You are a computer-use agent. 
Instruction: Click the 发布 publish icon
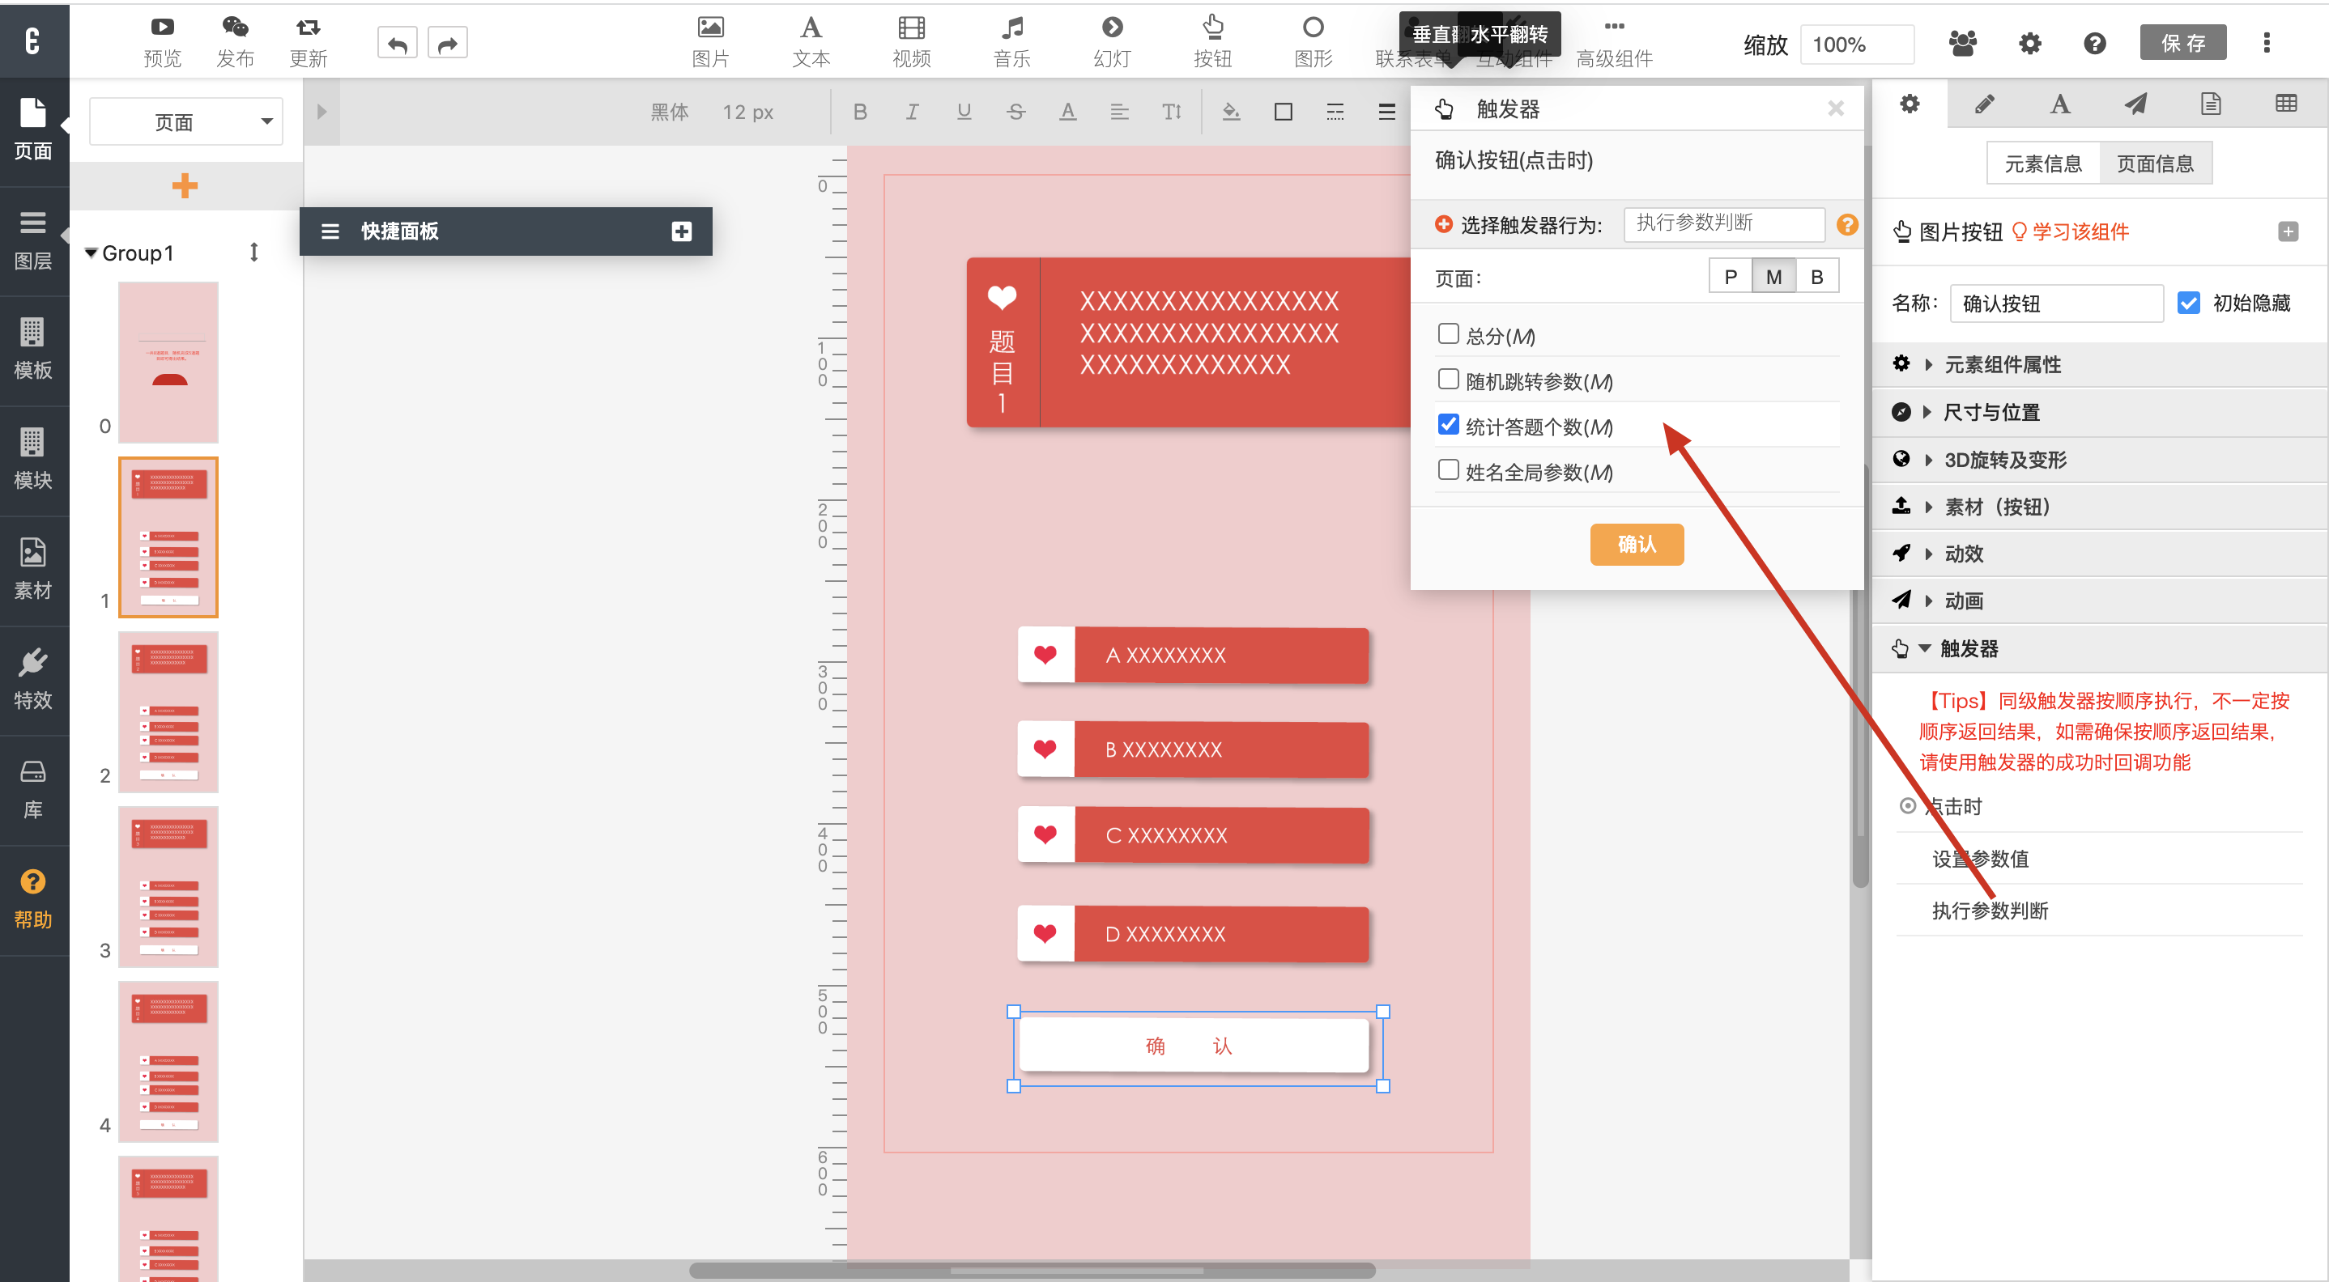pyautogui.click(x=235, y=28)
